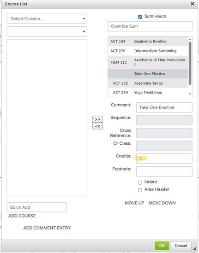The image size is (199, 253).
Task: Check the Area Header option
Action: 140,190
